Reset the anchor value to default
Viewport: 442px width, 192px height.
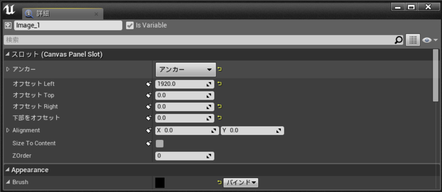[x=219, y=69]
